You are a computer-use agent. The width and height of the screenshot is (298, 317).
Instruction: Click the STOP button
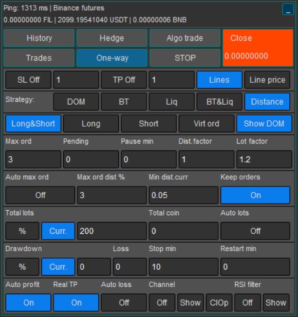click(185, 57)
